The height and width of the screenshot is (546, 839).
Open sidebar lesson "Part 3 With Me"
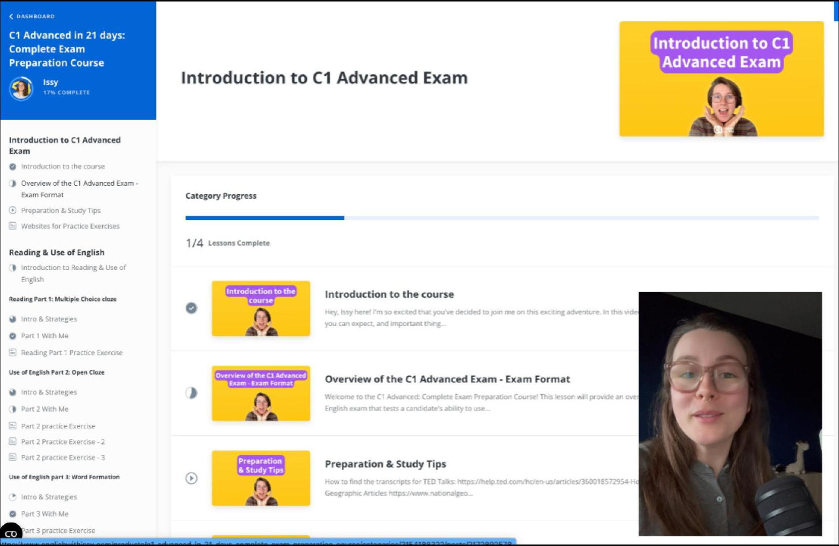point(45,514)
